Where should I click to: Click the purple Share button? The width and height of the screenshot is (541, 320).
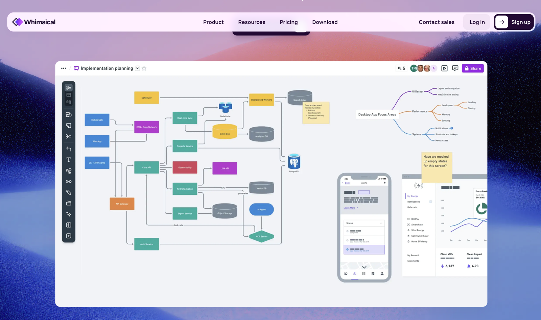tap(473, 69)
